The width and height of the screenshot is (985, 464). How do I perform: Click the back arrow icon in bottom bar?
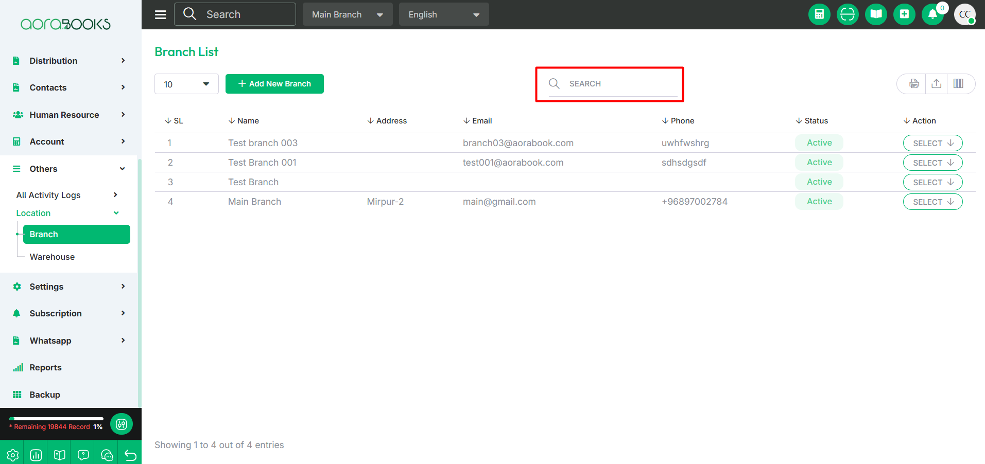click(x=131, y=455)
